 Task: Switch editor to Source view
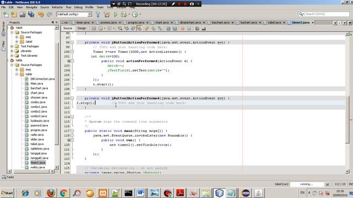(67, 28)
